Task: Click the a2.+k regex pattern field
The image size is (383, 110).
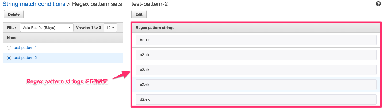Action: tap(256, 55)
